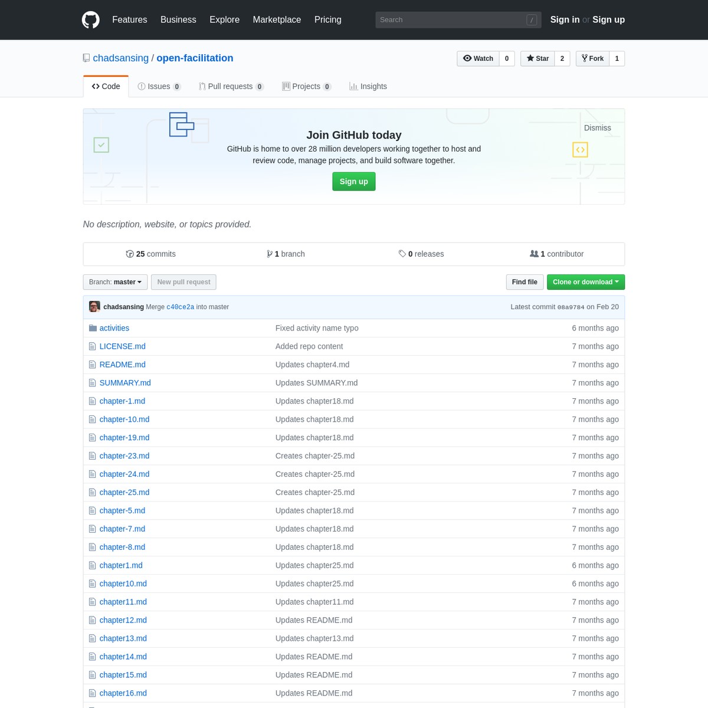708x708 pixels.
Task: Click the file icon next to chapter11.md
Action: tap(92, 602)
